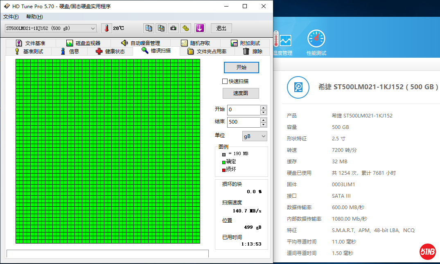This screenshot has width=440, height=264.
Task: Click the copy text to clipboard icon
Action: click(149, 28)
